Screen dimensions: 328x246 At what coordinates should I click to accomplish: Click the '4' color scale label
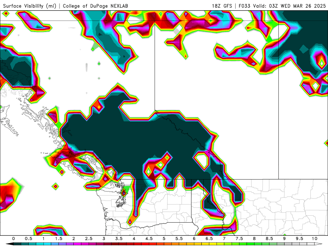pos(134,239)
